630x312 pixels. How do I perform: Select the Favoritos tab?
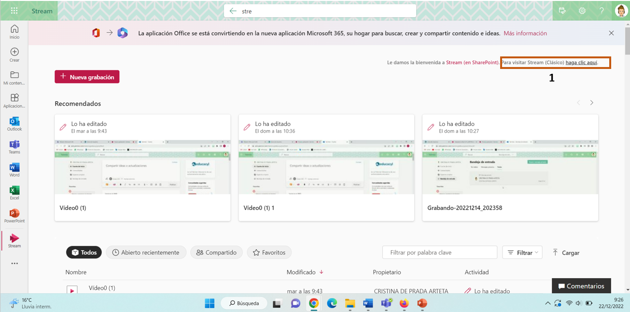point(269,252)
